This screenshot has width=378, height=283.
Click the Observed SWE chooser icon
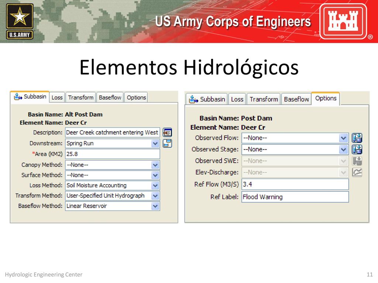[357, 161]
